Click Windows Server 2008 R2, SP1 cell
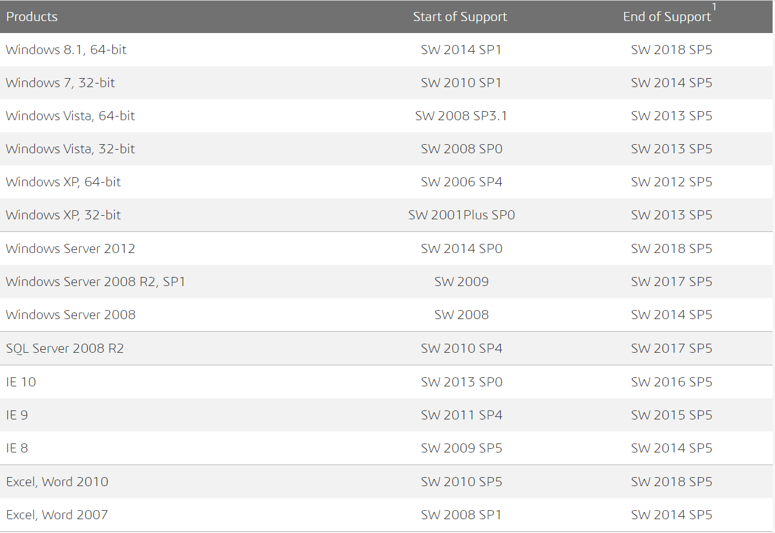 pyautogui.click(x=96, y=282)
